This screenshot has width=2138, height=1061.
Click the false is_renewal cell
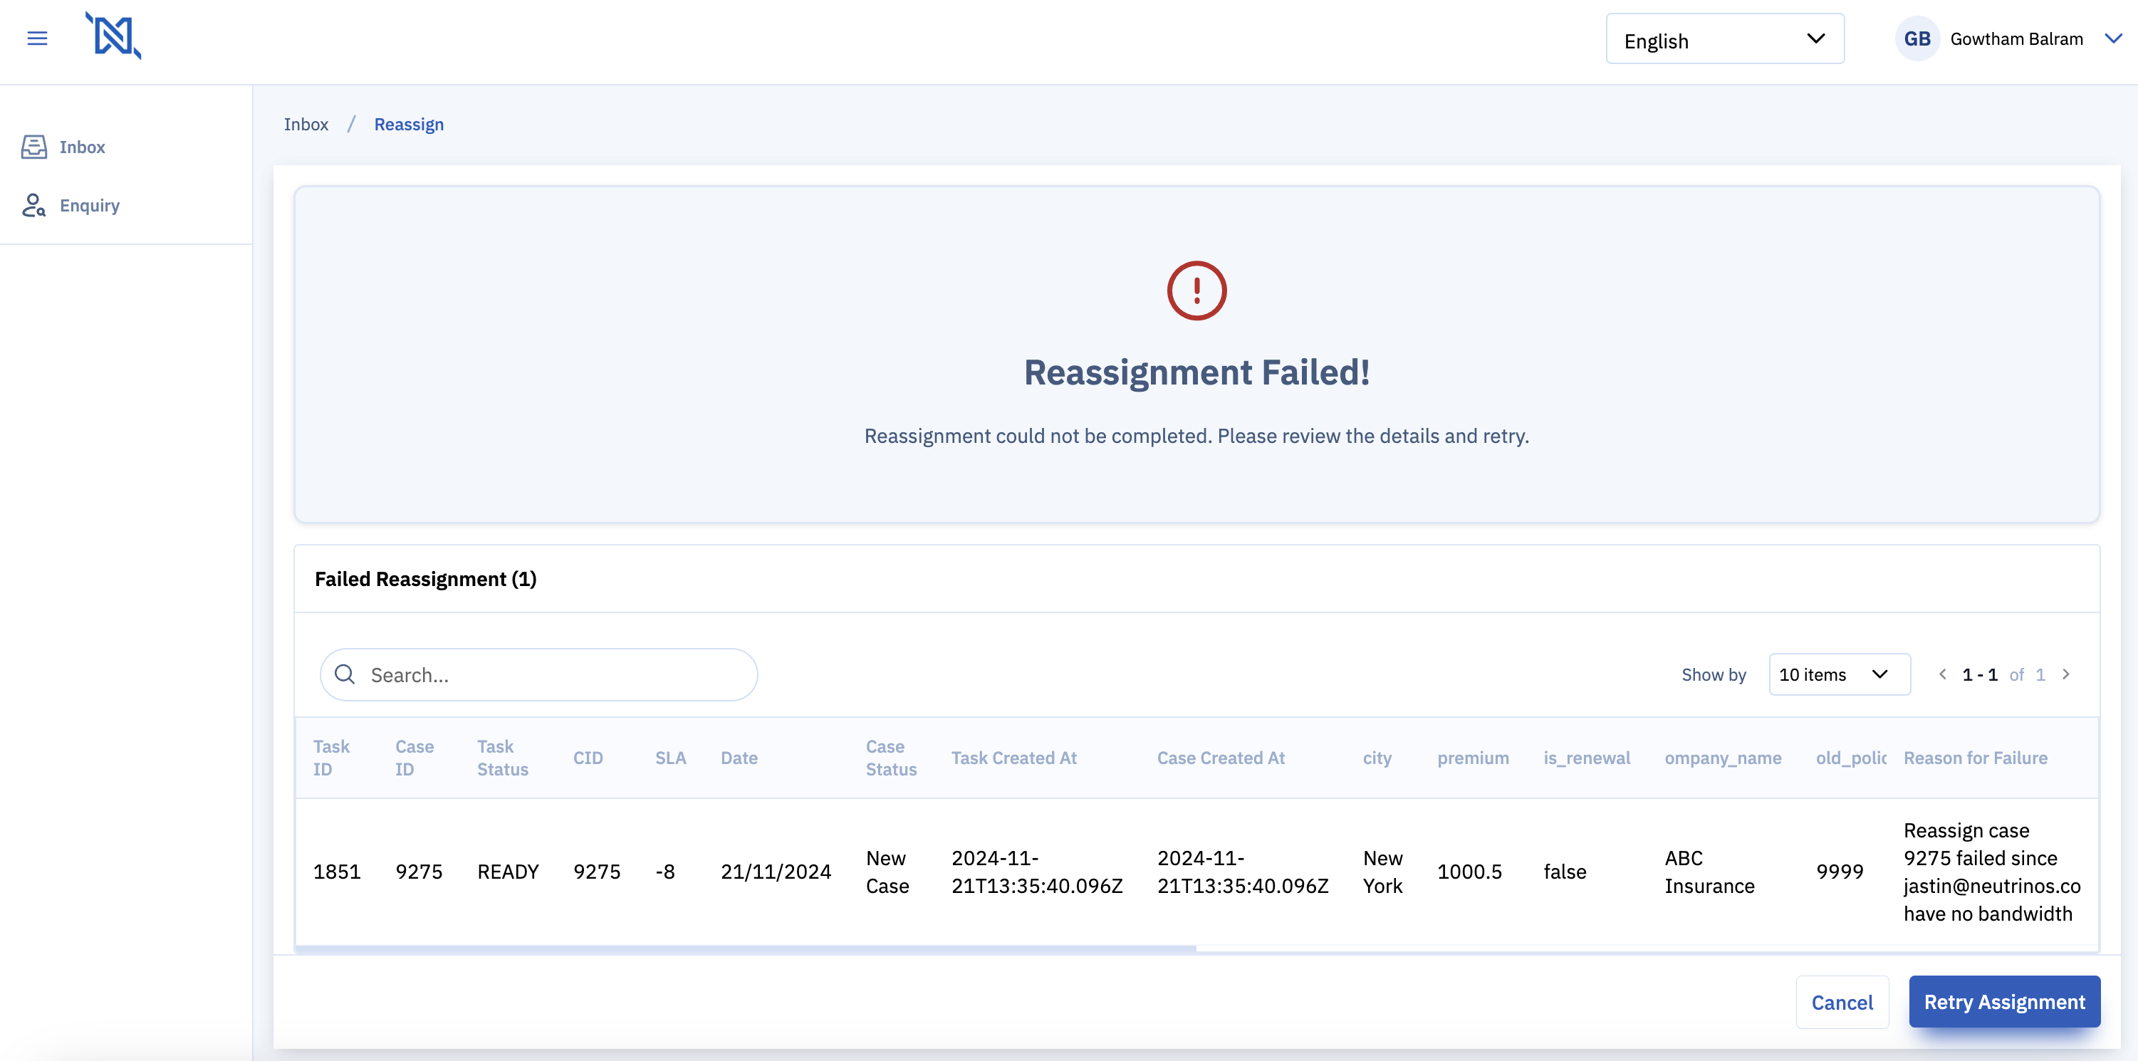1565,872
